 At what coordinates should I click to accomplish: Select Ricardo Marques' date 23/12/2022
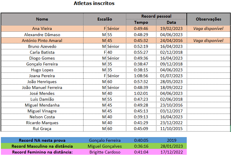[171, 123]
